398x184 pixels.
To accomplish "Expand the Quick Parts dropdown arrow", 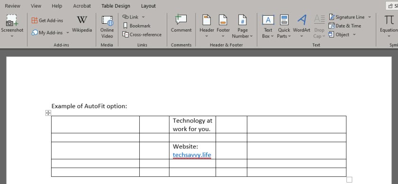I will pyautogui.click(x=289, y=36).
